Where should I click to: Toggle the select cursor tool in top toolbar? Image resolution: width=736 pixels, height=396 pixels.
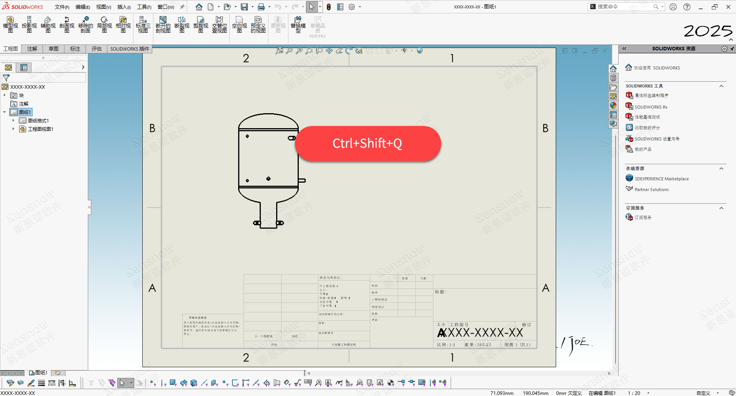click(x=311, y=7)
